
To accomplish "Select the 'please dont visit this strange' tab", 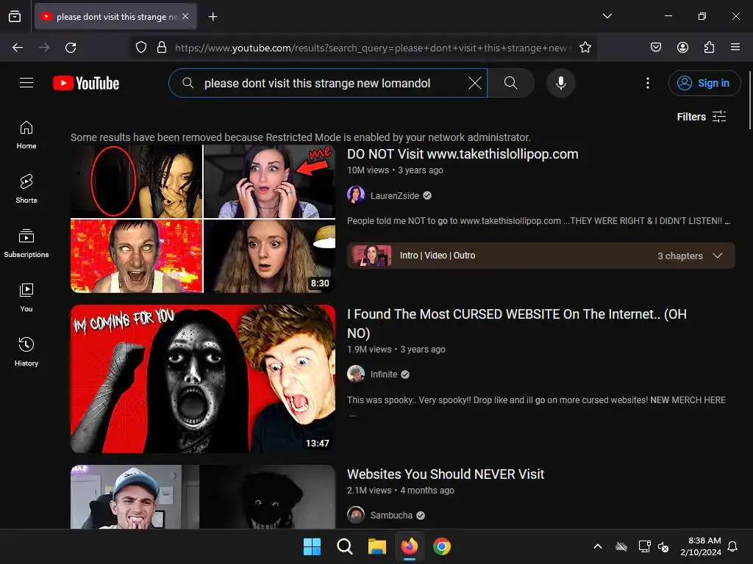I will pyautogui.click(x=115, y=17).
